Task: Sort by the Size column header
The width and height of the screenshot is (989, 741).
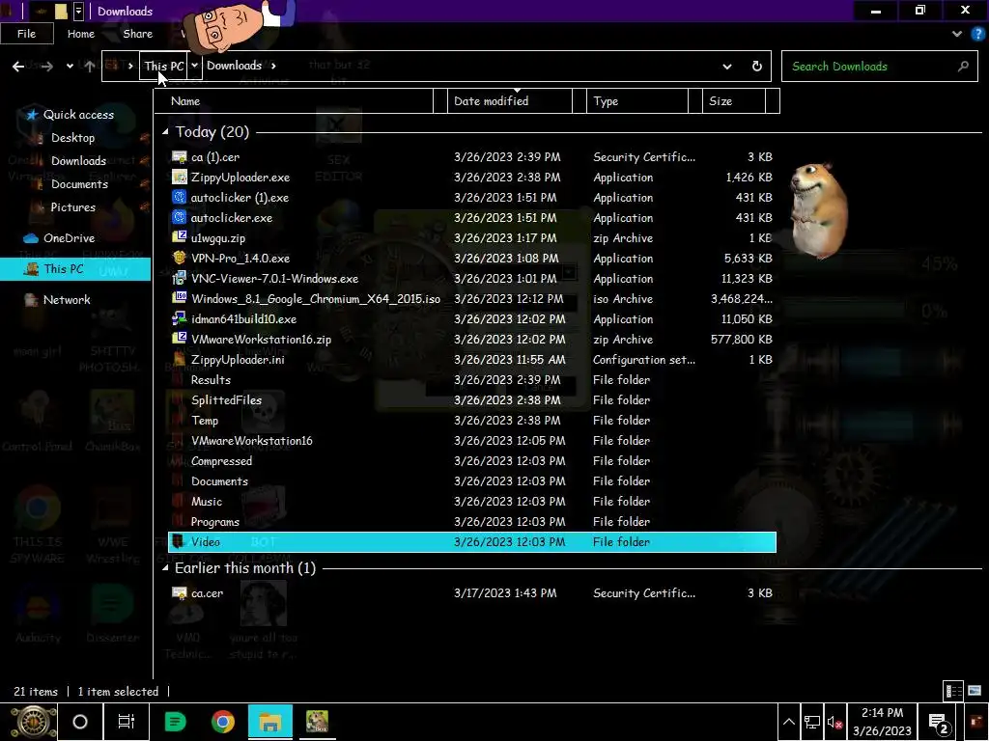Action: (734, 100)
